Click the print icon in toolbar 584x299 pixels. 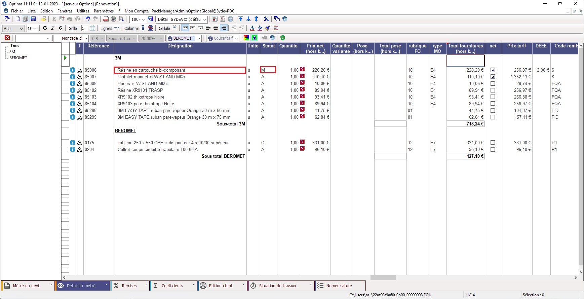click(x=114, y=19)
